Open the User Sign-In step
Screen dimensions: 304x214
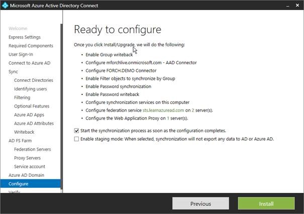click(21, 54)
